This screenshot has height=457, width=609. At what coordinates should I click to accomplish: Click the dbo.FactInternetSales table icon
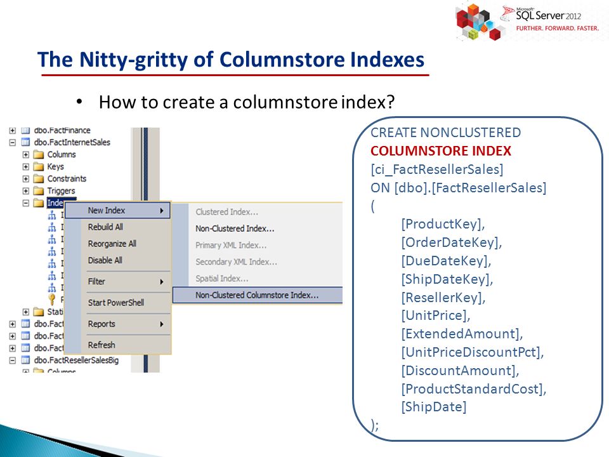(x=25, y=142)
